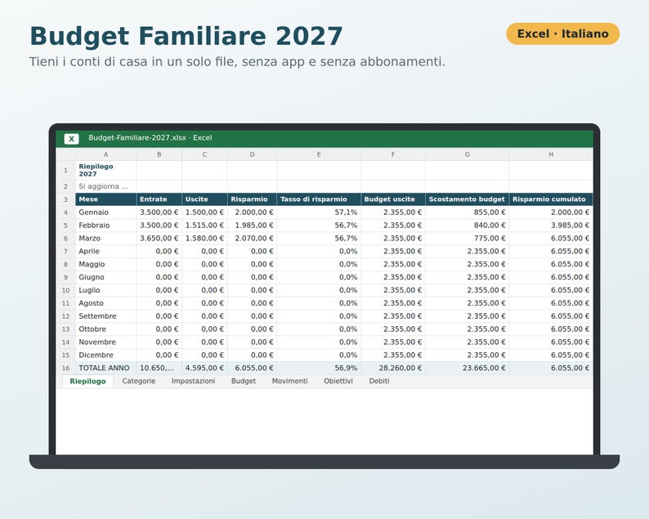Click the 'Uscite' header cell
This screenshot has height=519, width=649.
pos(204,199)
